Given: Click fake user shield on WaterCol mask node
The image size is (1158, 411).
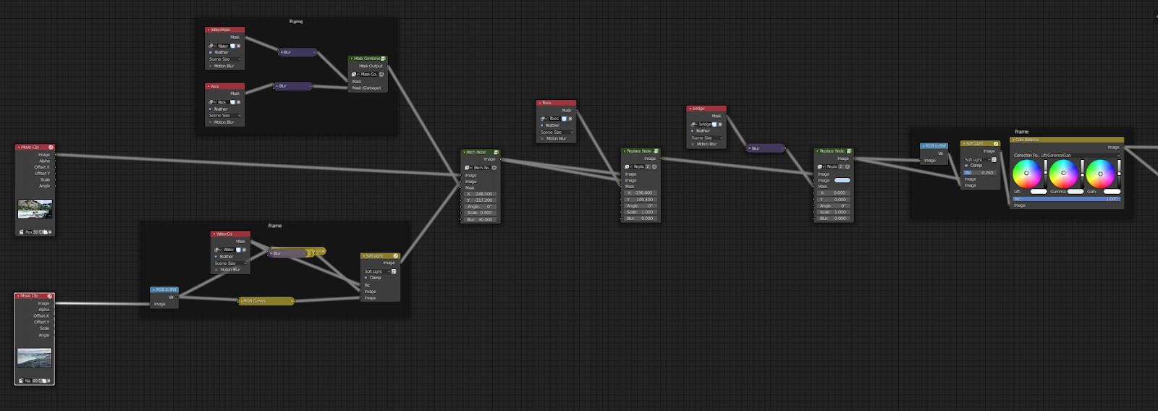Looking at the screenshot, I should (x=238, y=250).
